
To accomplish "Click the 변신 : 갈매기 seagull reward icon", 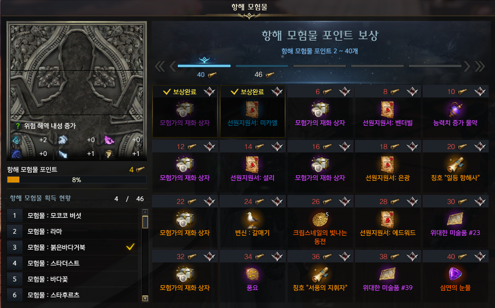I will coord(252,219).
